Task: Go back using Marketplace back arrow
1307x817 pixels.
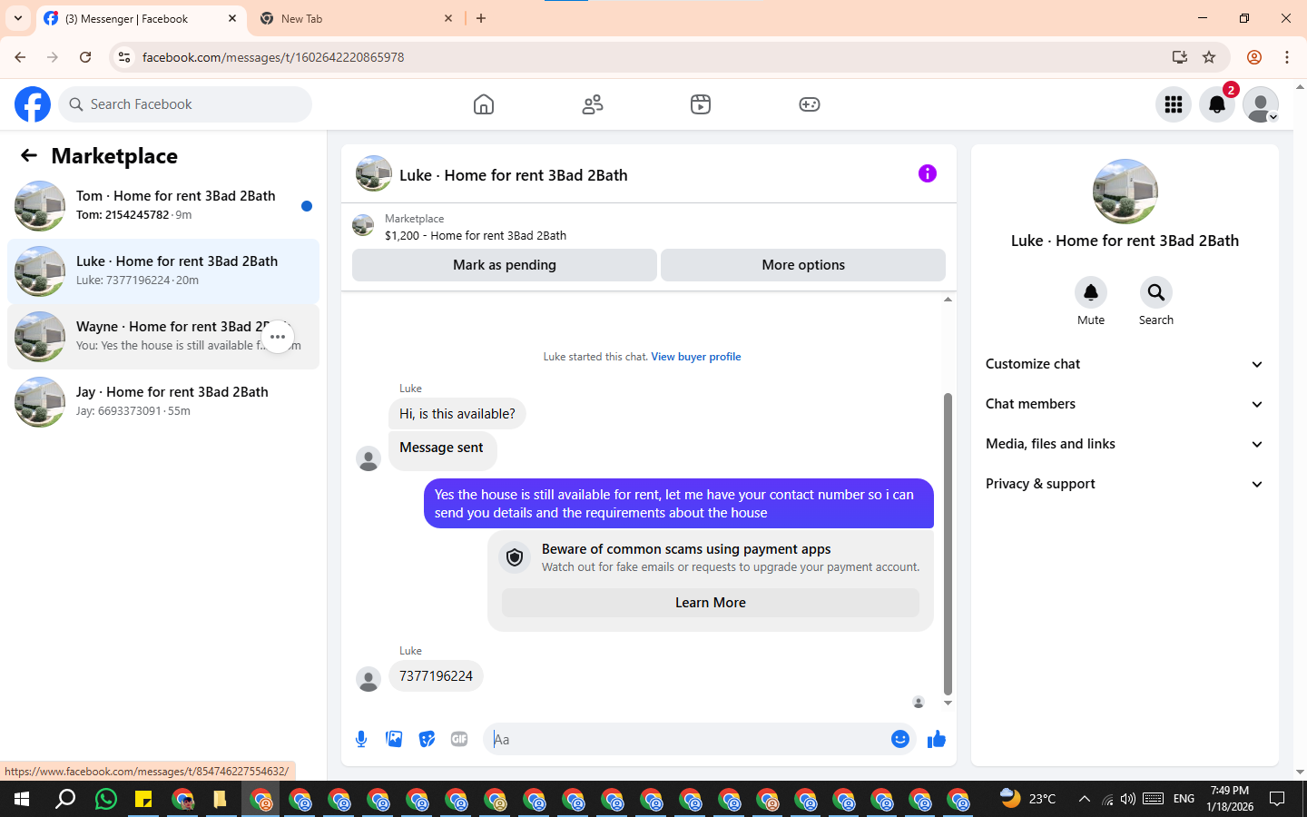Action: [x=29, y=155]
